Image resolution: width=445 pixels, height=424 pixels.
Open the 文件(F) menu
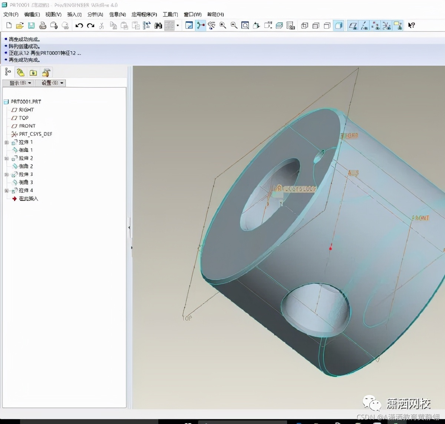[11, 14]
